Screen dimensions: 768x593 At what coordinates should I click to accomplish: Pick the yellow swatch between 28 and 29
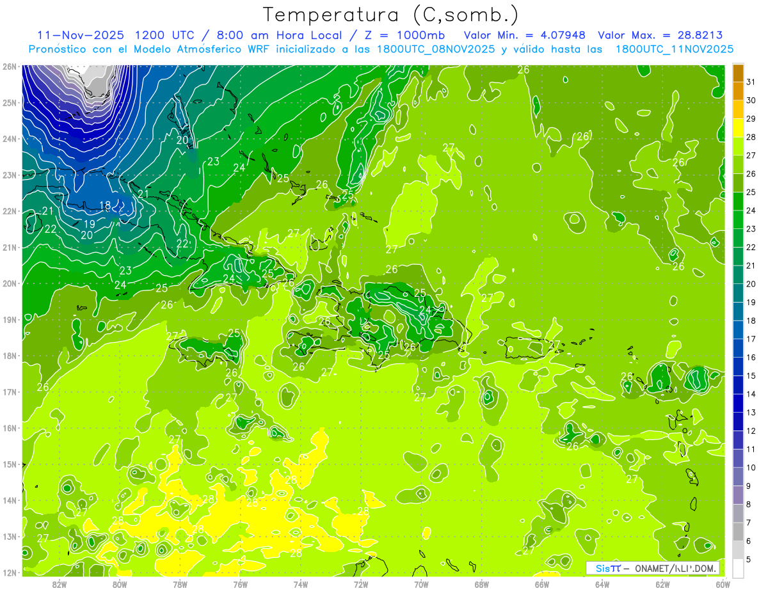coord(738,128)
